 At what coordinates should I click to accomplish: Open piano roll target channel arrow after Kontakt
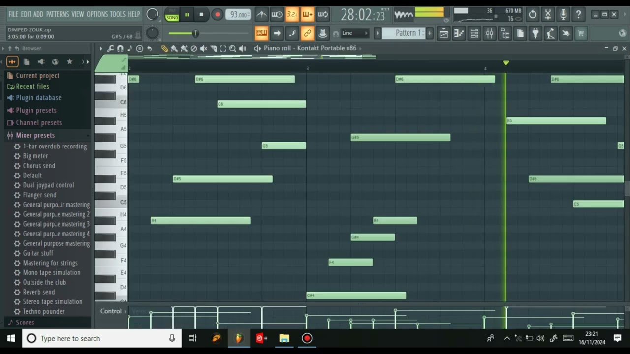pyautogui.click(x=361, y=48)
